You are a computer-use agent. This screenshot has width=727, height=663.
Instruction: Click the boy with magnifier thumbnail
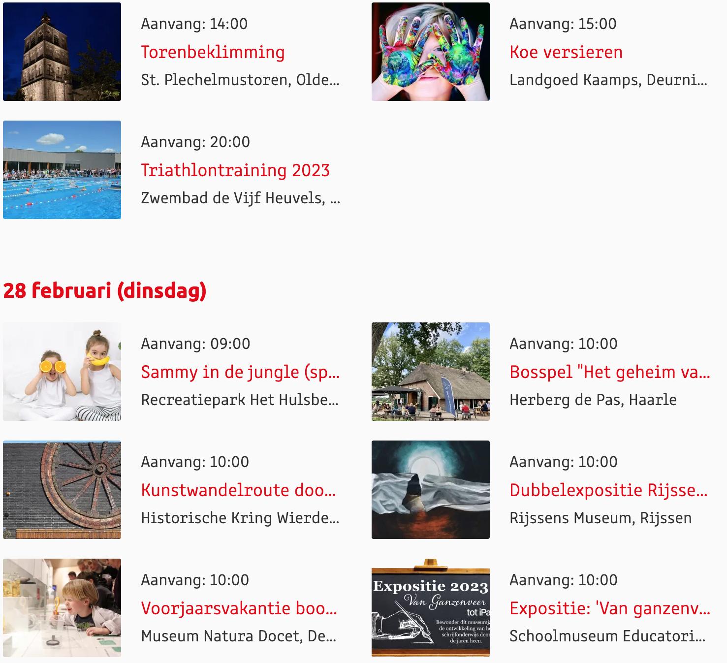[62, 608]
